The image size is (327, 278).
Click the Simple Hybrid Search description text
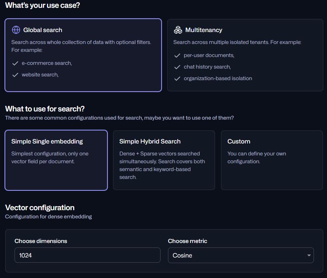pos(162,165)
